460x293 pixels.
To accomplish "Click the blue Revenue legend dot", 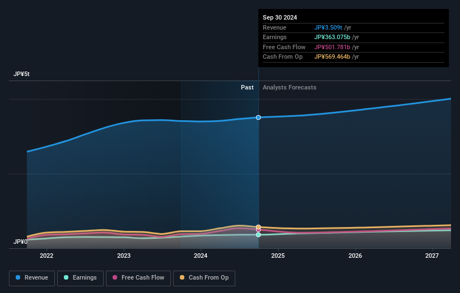I will coord(18,277).
